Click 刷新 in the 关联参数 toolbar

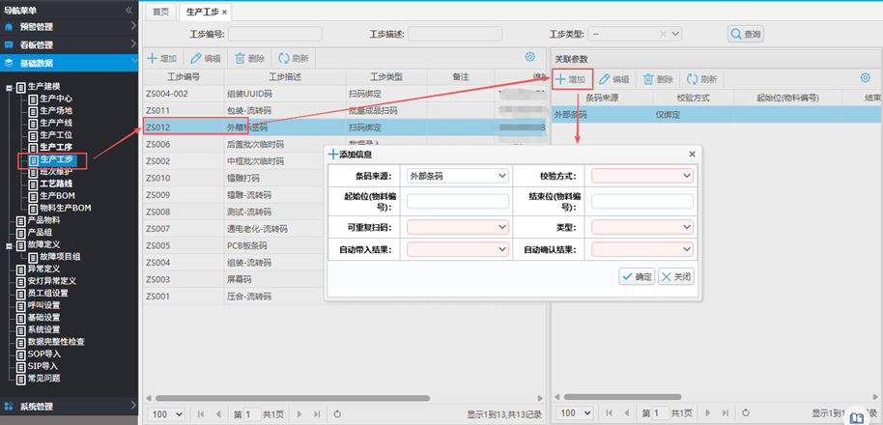[702, 79]
